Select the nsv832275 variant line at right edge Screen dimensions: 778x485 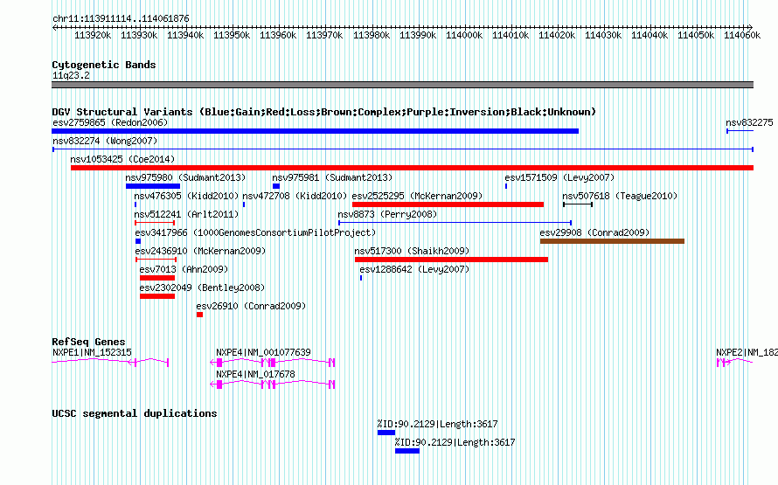point(740,131)
